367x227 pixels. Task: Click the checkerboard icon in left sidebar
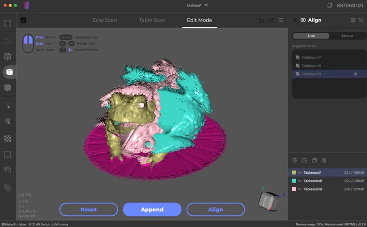coord(8,139)
